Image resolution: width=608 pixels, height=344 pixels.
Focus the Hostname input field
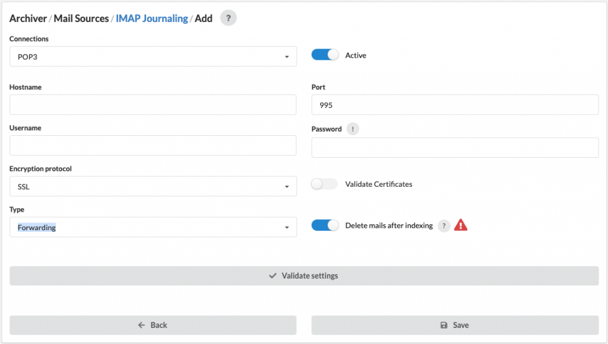pyautogui.click(x=153, y=104)
